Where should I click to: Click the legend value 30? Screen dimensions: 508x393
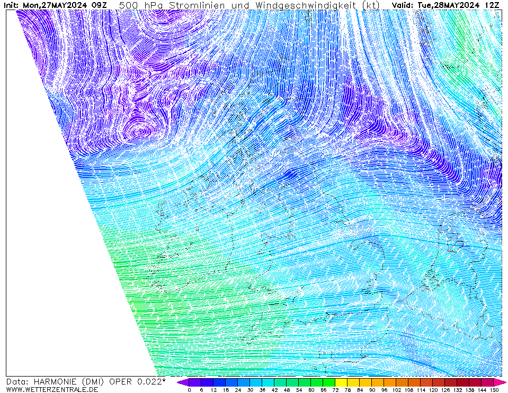click(250, 390)
